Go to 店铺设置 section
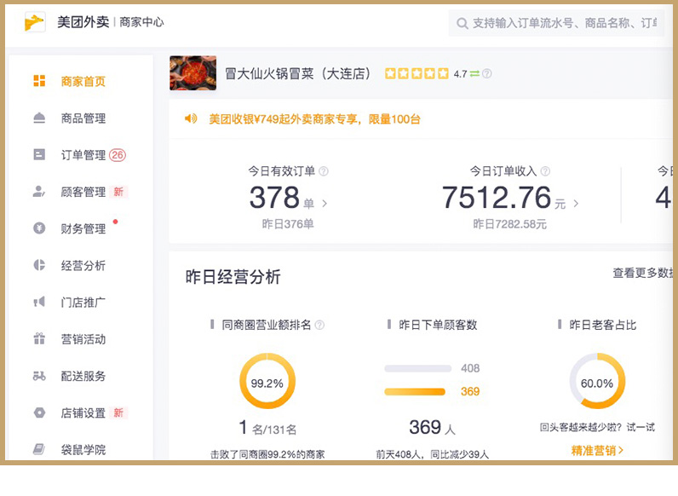This screenshot has height=496, width=678. tap(83, 412)
